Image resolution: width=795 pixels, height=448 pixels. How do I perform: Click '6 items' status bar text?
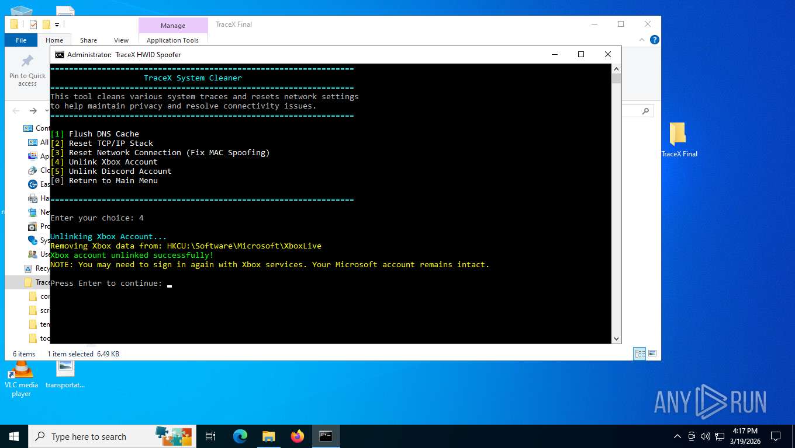coord(24,354)
